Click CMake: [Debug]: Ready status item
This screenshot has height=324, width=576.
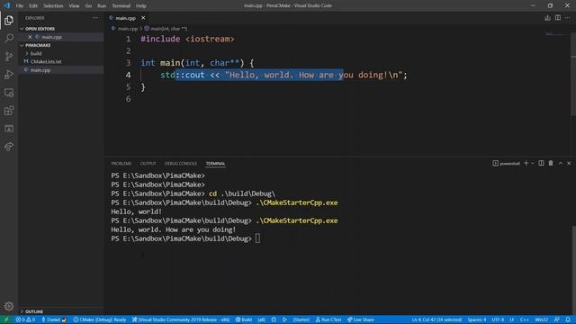[x=100, y=319]
